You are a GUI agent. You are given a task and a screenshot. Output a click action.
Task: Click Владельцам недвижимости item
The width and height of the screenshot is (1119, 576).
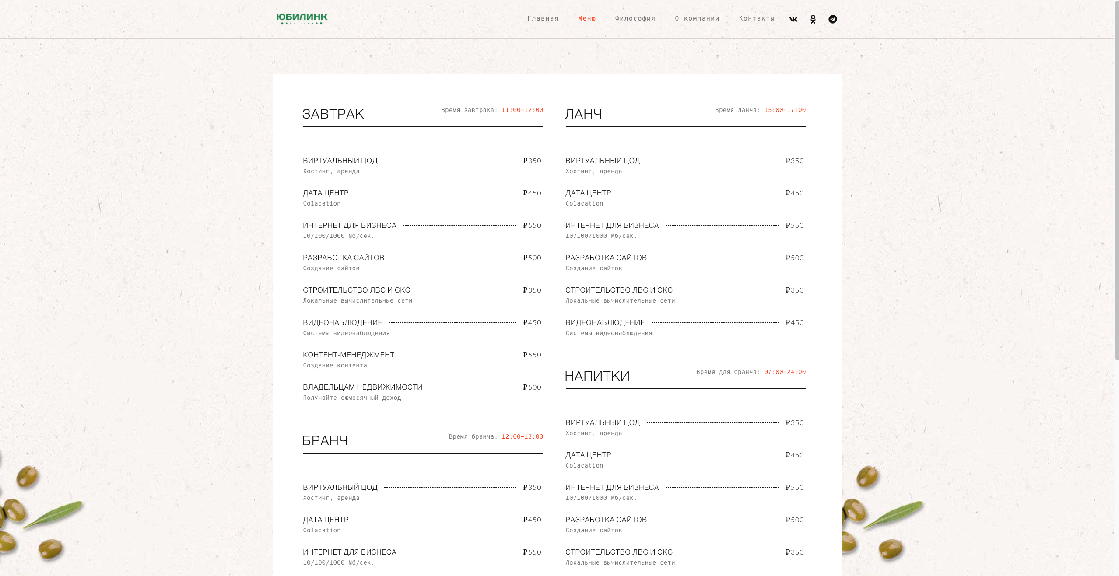point(362,387)
